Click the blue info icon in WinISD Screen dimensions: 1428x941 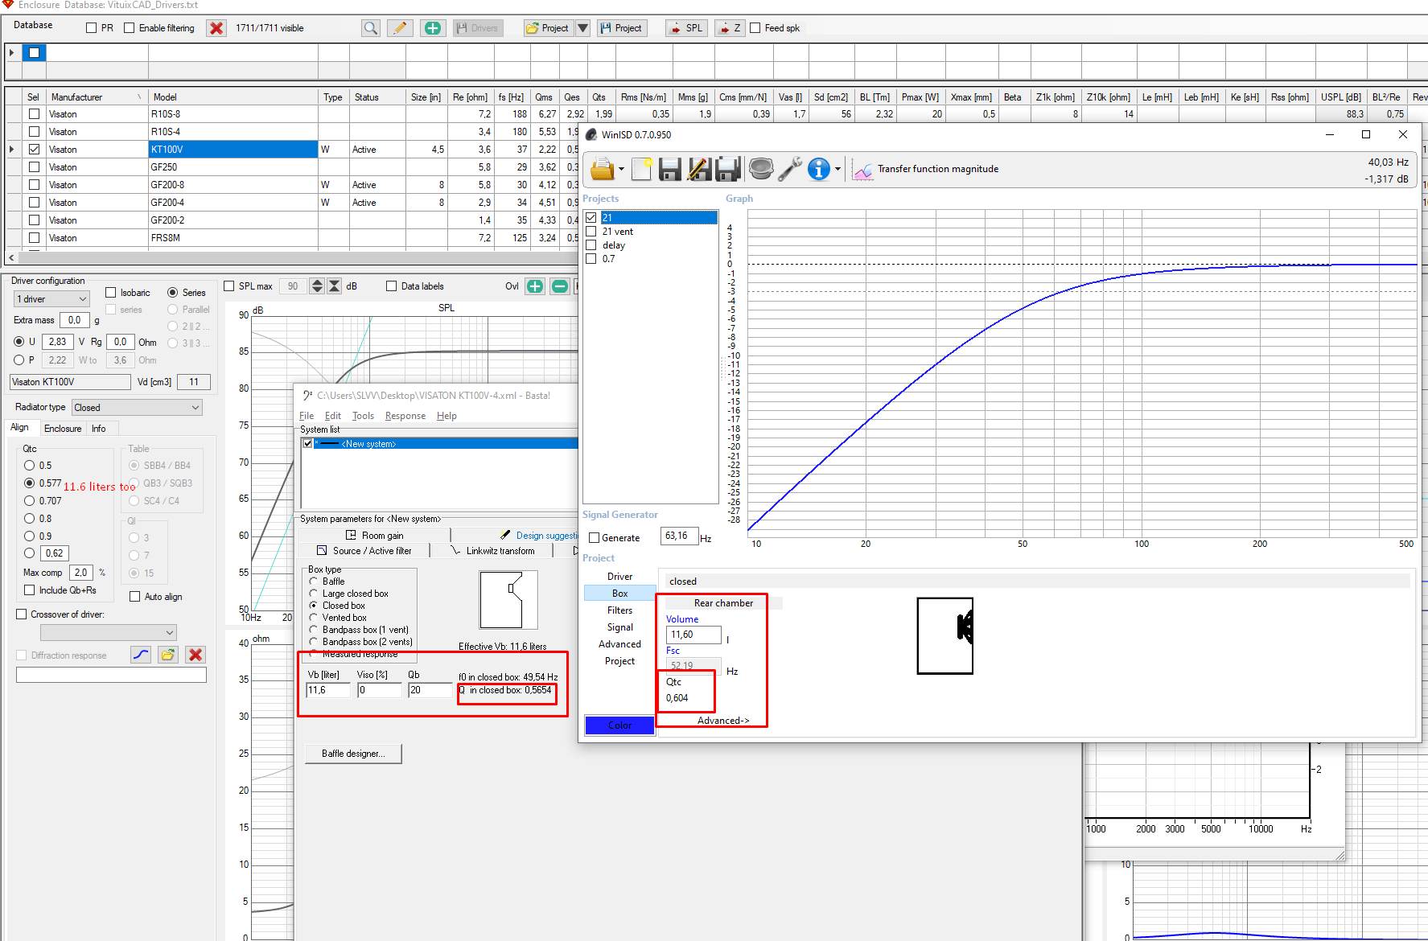coord(819,169)
